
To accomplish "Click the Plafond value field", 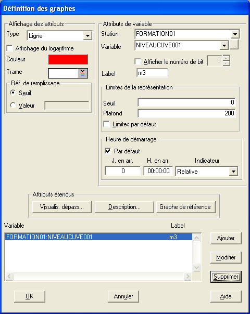I will [186, 113].
